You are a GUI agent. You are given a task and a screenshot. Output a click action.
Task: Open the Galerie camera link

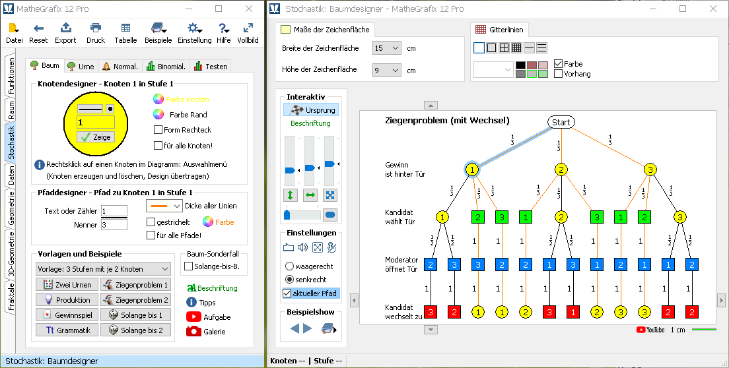click(x=205, y=331)
